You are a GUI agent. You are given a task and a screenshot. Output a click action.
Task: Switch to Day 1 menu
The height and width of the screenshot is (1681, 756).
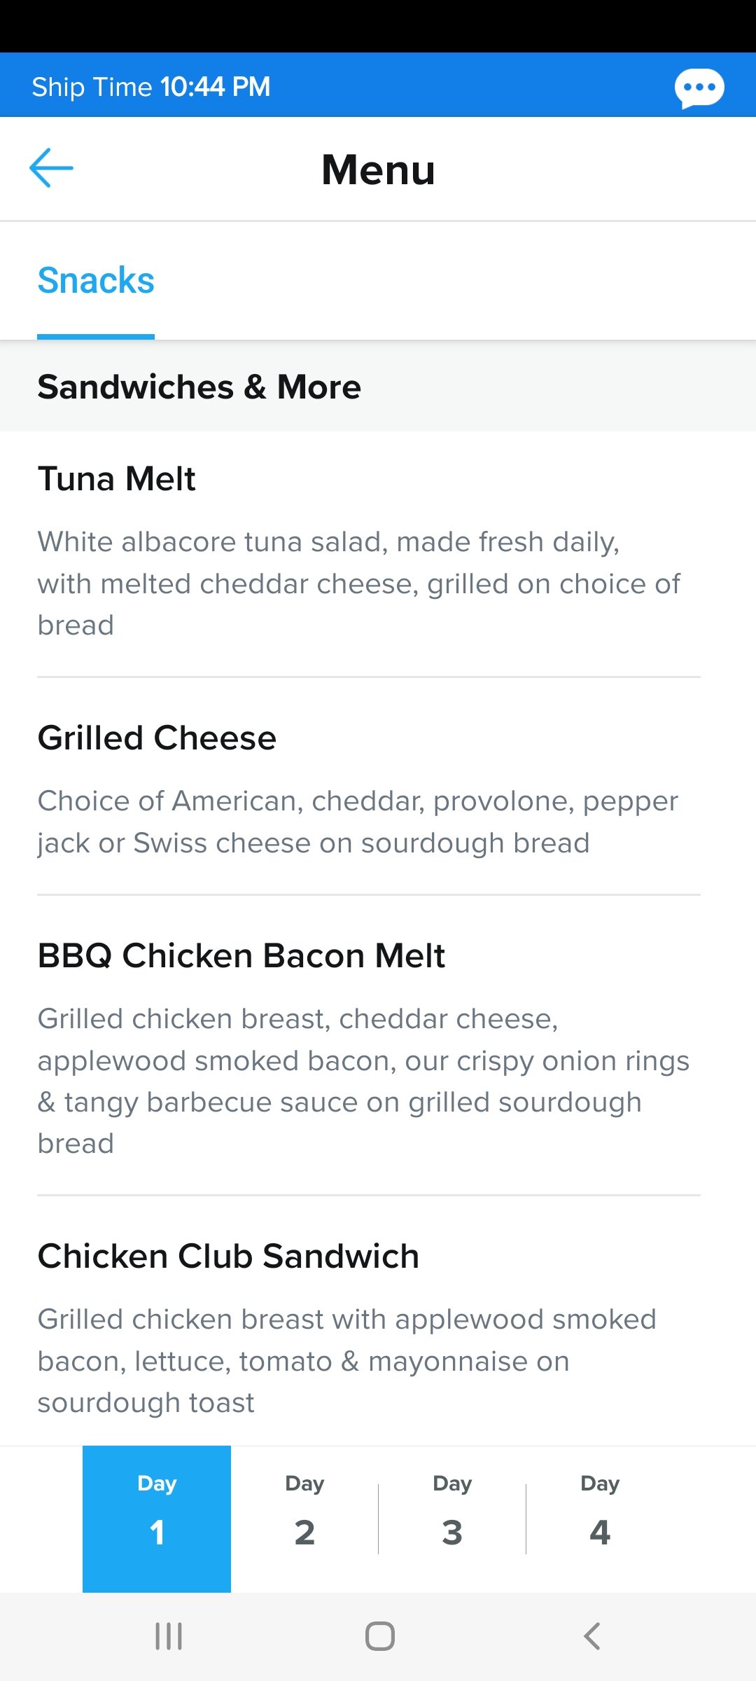click(x=157, y=1519)
